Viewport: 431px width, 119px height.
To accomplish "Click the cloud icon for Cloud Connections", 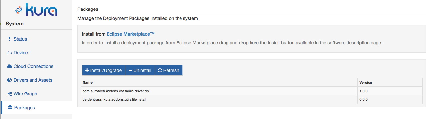I will (10, 66).
